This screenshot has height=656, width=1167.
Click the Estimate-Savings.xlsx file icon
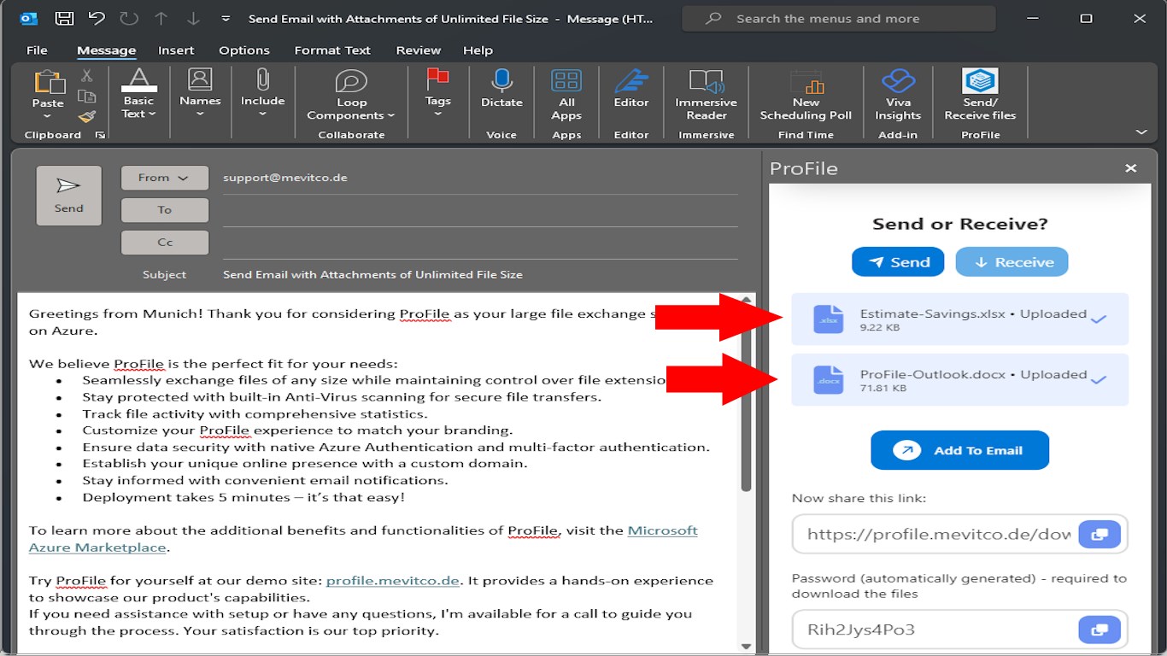[x=828, y=319]
